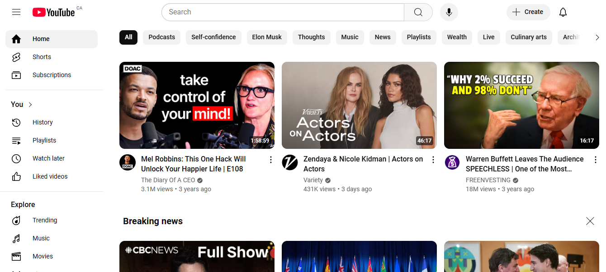Open FREENVESTING channel avatar
The height and width of the screenshot is (272, 606).
(452, 162)
